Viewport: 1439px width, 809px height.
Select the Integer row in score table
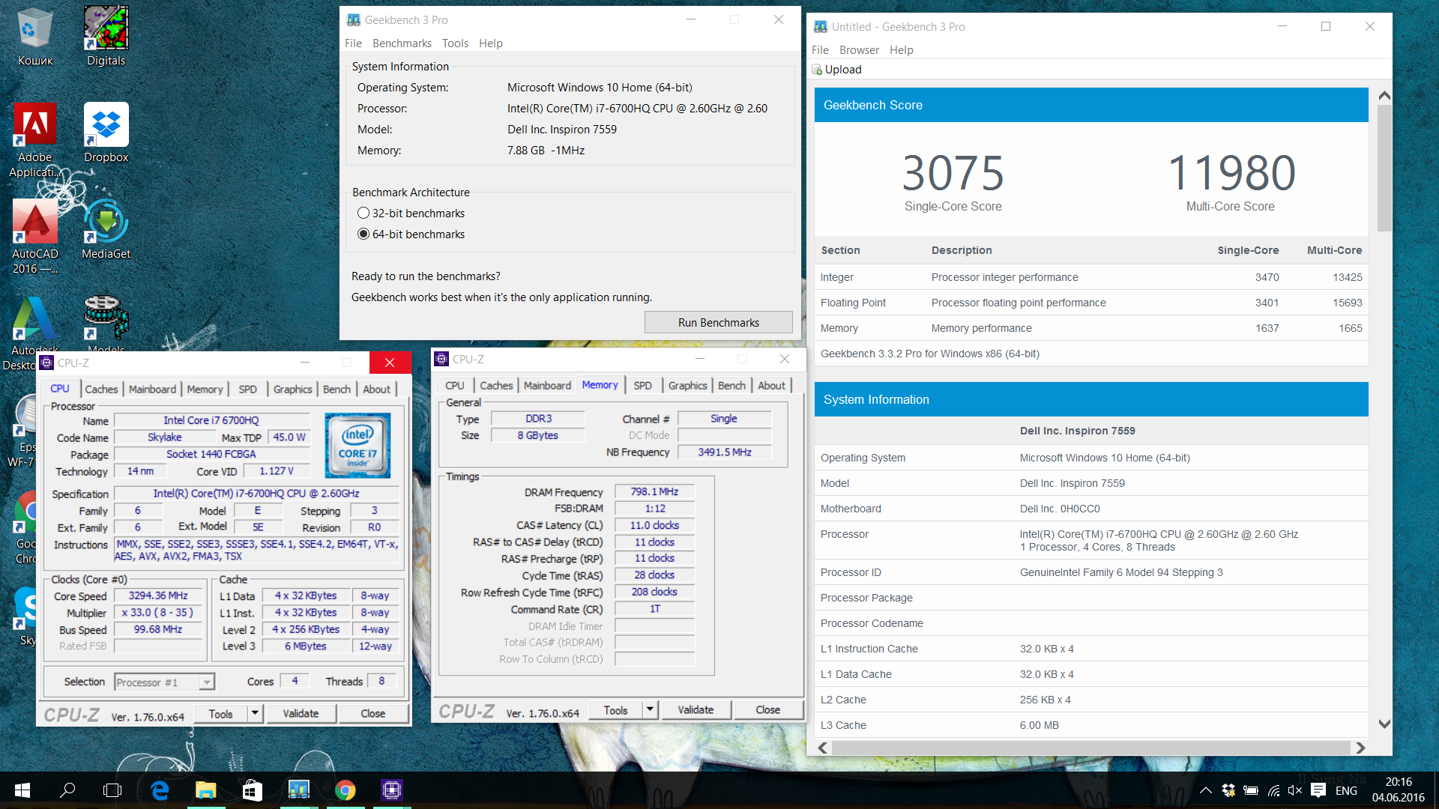1091,277
